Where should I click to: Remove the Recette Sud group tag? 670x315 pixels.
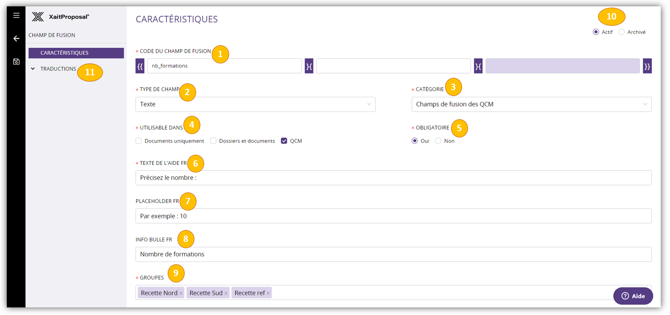tap(226, 293)
